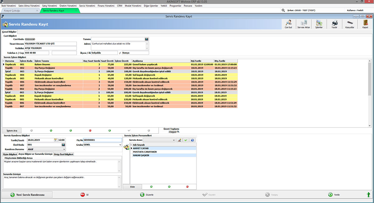The image size is (374, 203).
Task: Open the magnifier lookup next to Tanımı field
Action: pyautogui.click(x=146, y=39)
